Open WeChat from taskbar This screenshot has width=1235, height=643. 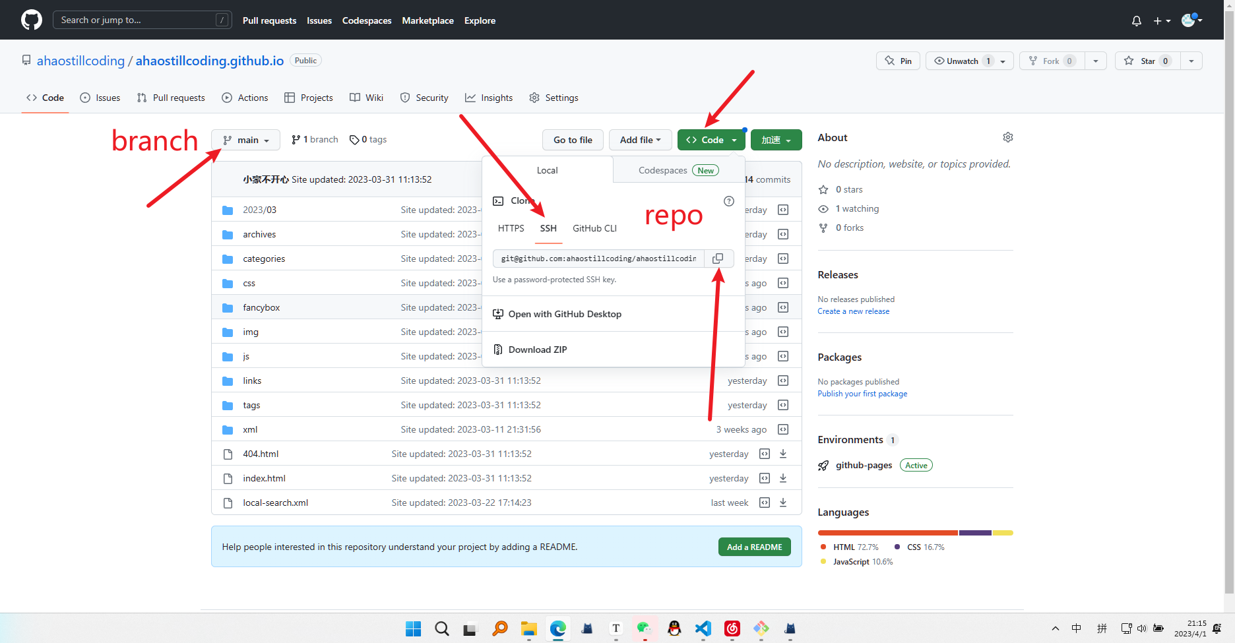(645, 628)
